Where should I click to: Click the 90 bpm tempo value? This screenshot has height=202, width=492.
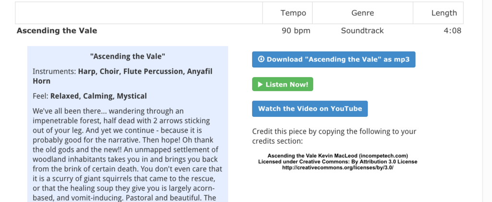point(296,31)
